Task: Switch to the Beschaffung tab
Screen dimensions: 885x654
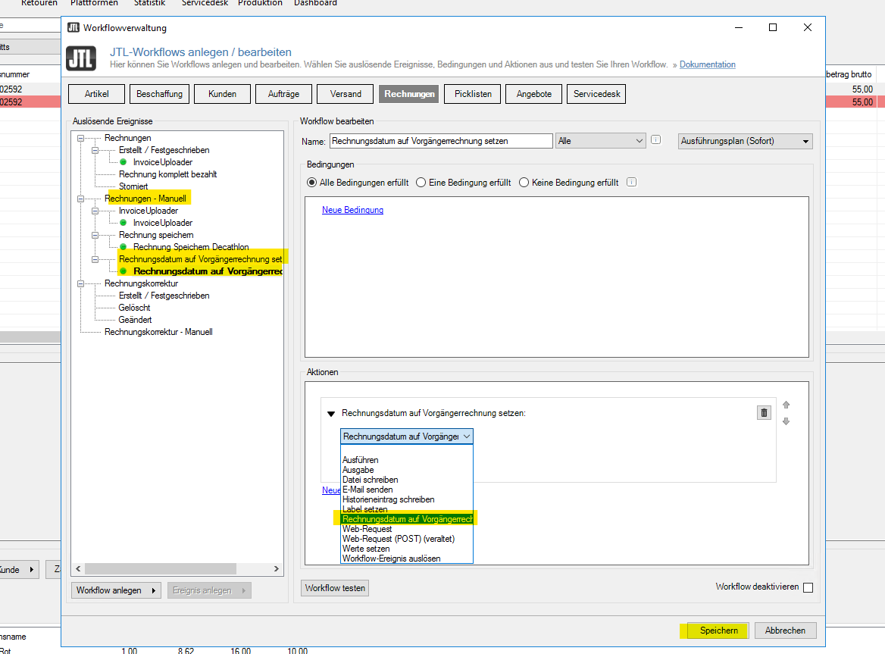Action: (x=159, y=94)
